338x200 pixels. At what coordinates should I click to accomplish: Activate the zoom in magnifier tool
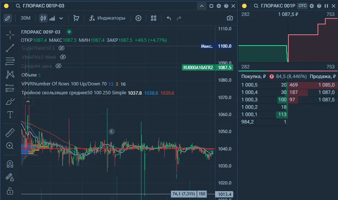point(10,146)
